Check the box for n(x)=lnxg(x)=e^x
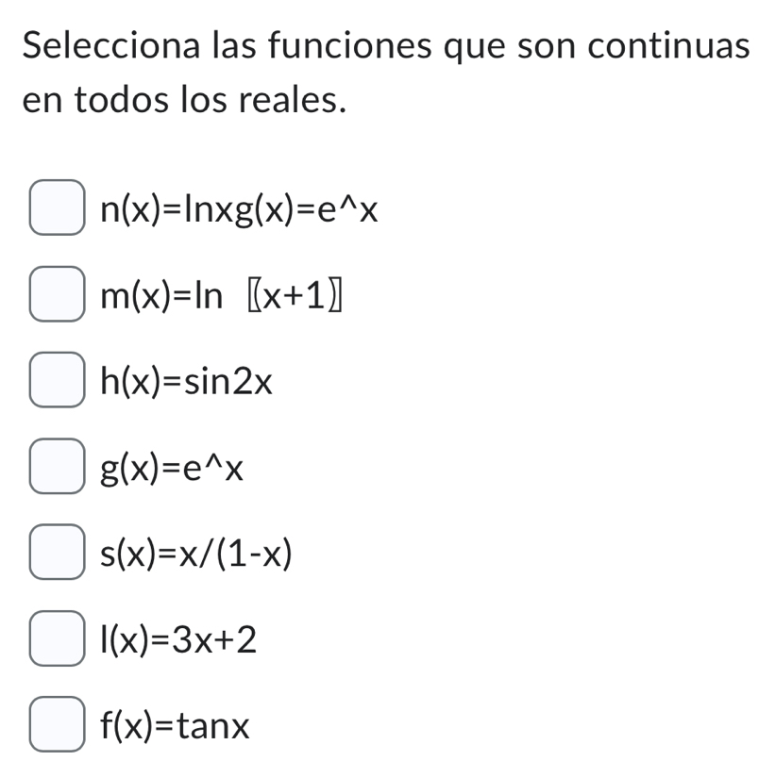 point(57,209)
